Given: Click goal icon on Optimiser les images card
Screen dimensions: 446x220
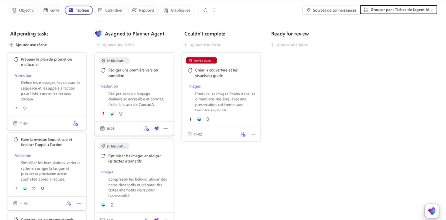Looking at the screenshot, I should click(112, 204).
